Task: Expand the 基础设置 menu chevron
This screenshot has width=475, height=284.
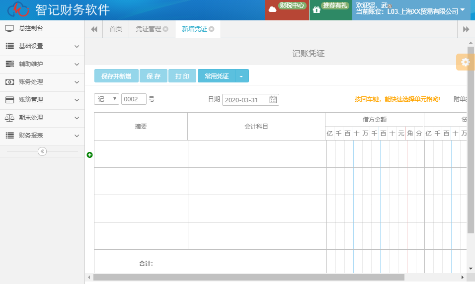Action: point(77,46)
